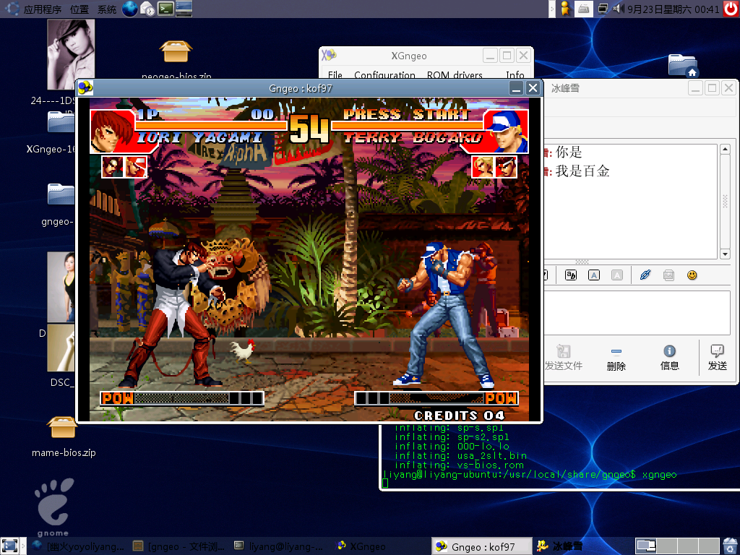This screenshot has width=740, height=555.
Task: Click chat history scrollbar up arrow
Action: [725, 149]
